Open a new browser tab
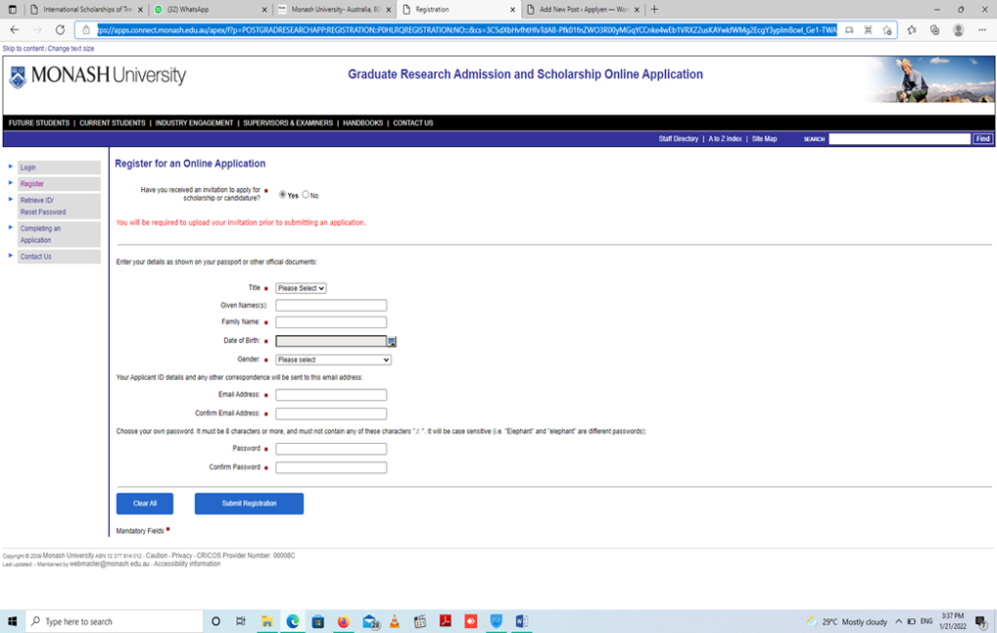Viewport: 997px width, 633px height. [654, 10]
